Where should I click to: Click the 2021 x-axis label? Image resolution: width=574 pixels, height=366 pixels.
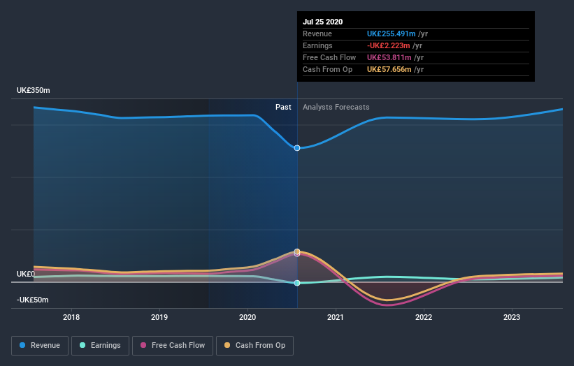point(336,317)
